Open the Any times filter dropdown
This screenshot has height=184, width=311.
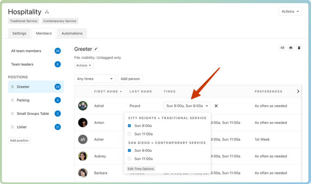95,79
